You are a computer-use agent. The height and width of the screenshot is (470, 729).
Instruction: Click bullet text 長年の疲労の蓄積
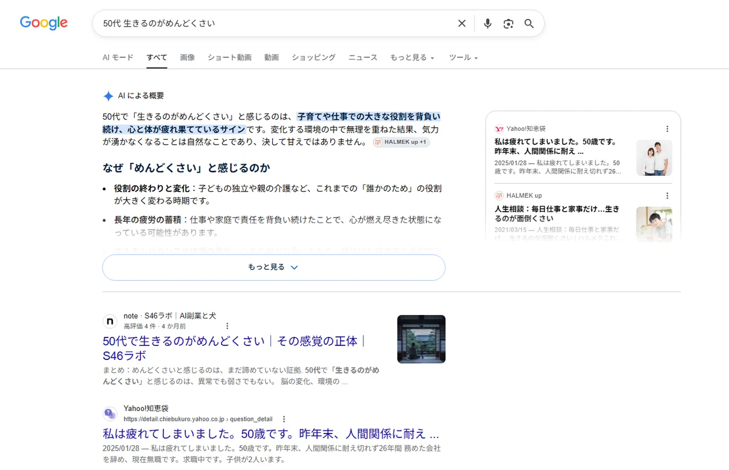(149, 219)
